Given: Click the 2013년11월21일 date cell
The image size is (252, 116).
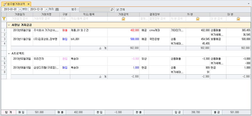Looking at the screenshot, I should tap(22, 39).
